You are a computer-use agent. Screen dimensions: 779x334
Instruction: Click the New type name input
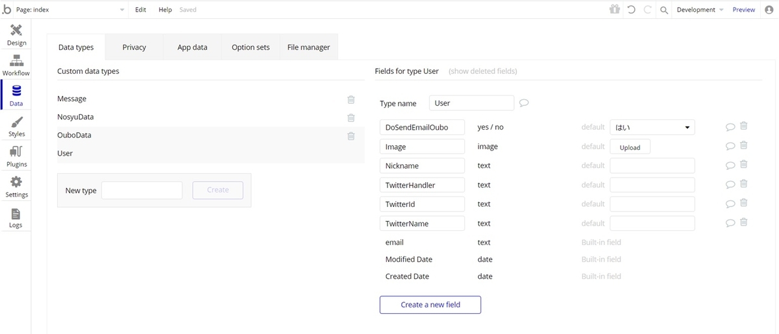pyautogui.click(x=142, y=190)
